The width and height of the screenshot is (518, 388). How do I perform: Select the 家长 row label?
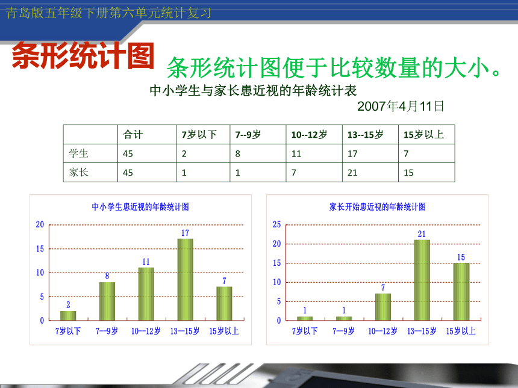tap(79, 172)
